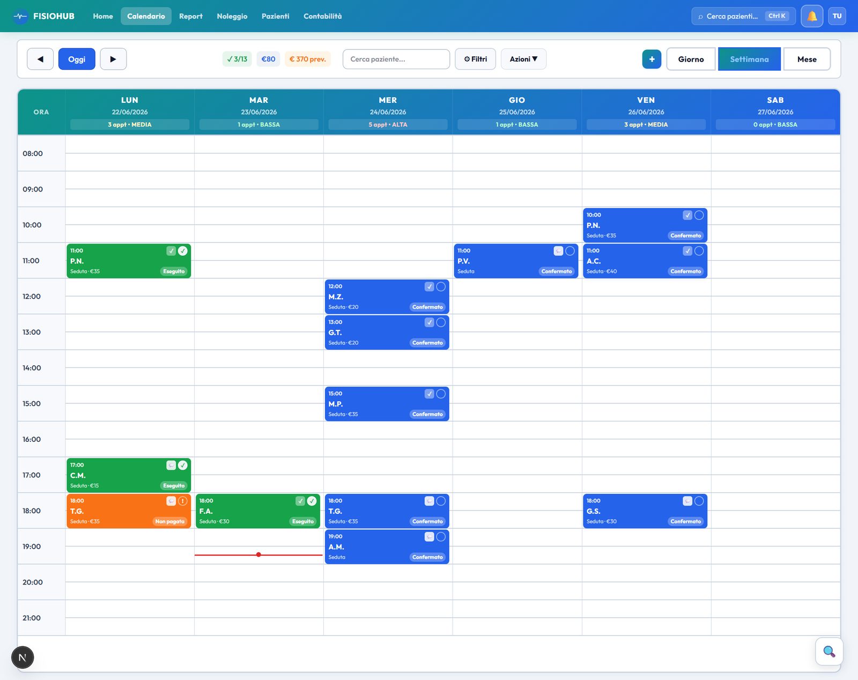858x680 pixels.
Task: Open the Azioni dropdown
Action: 523,59
